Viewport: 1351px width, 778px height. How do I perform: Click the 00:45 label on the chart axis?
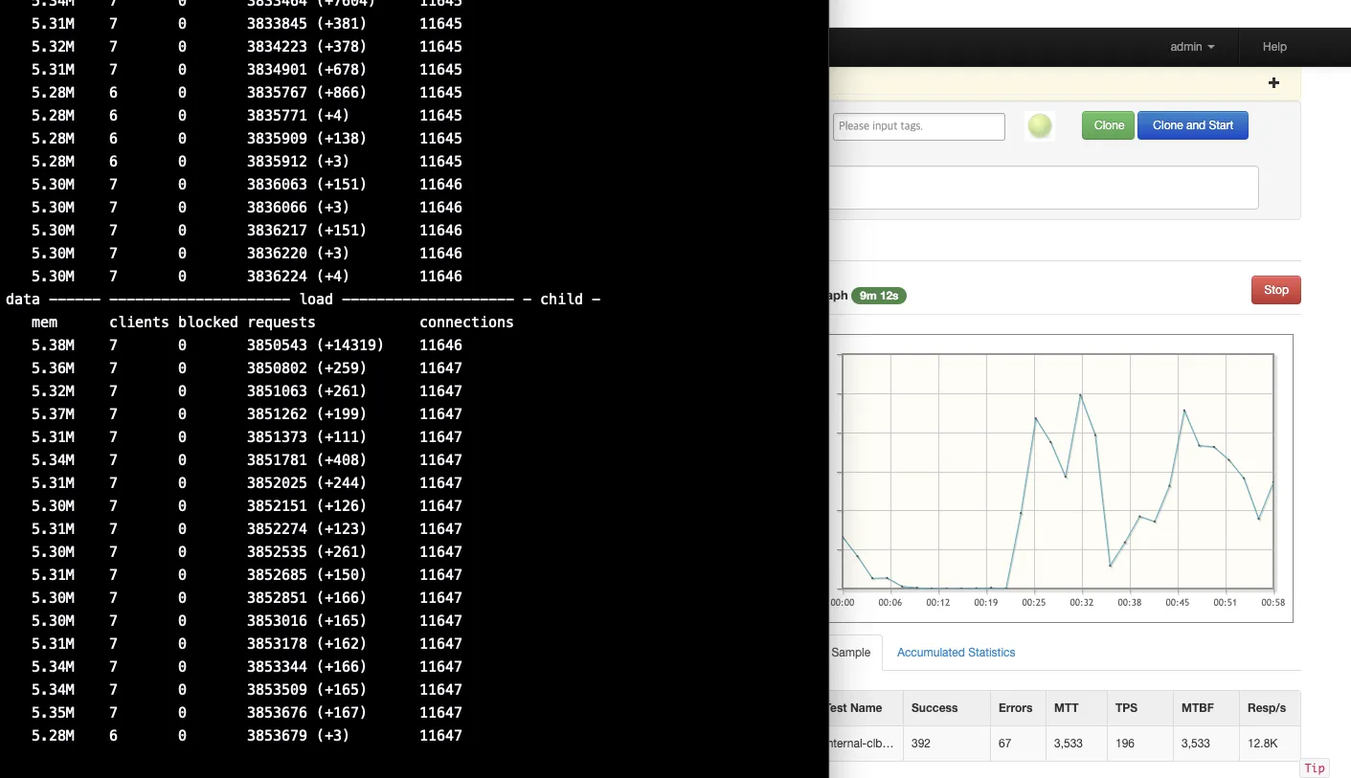[x=1177, y=603]
